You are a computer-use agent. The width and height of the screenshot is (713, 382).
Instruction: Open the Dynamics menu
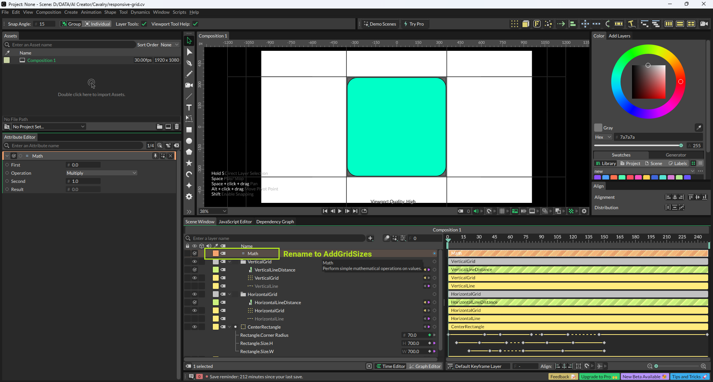pos(140,12)
